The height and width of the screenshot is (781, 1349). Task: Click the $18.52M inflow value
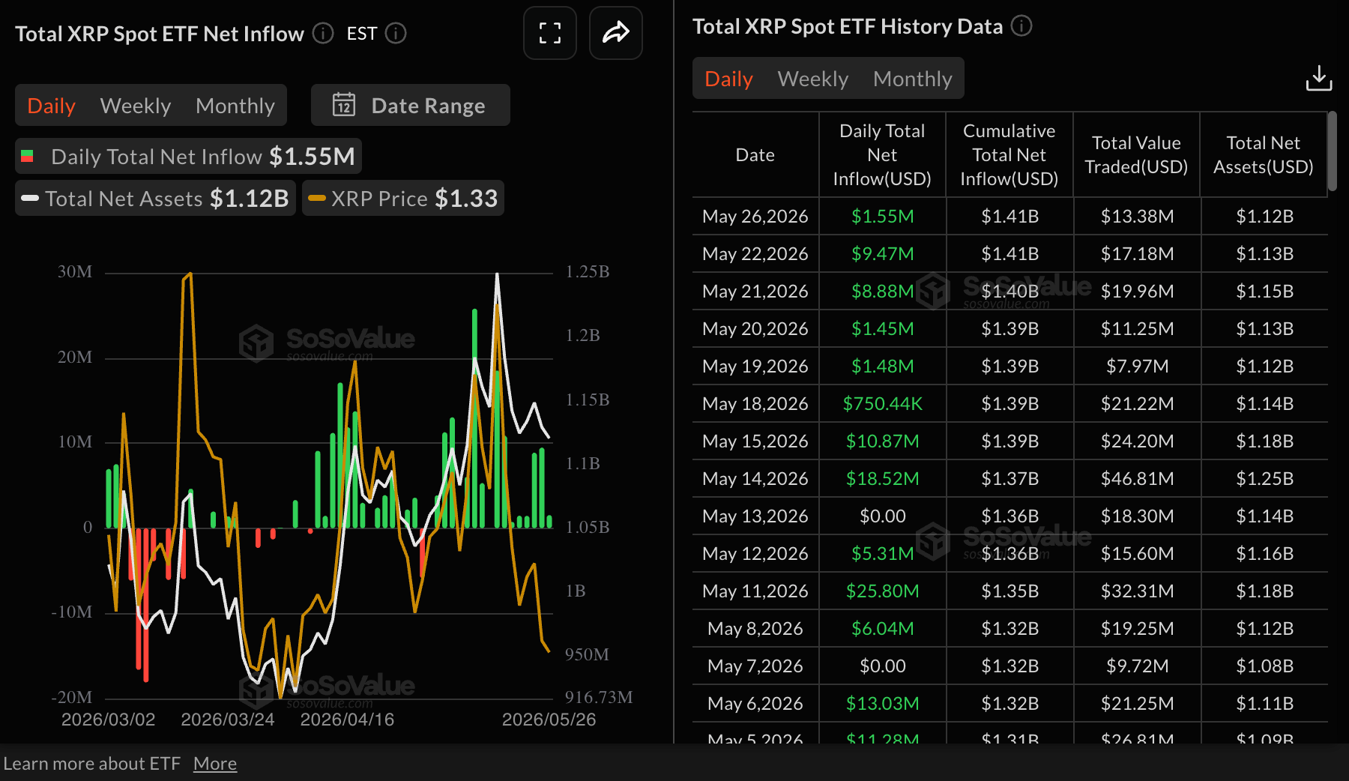883,478
